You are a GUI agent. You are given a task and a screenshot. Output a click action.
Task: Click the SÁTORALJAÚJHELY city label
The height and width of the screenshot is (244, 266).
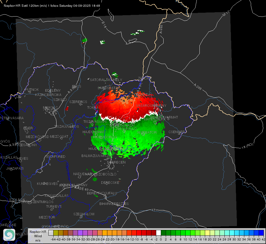click(106, 80)
